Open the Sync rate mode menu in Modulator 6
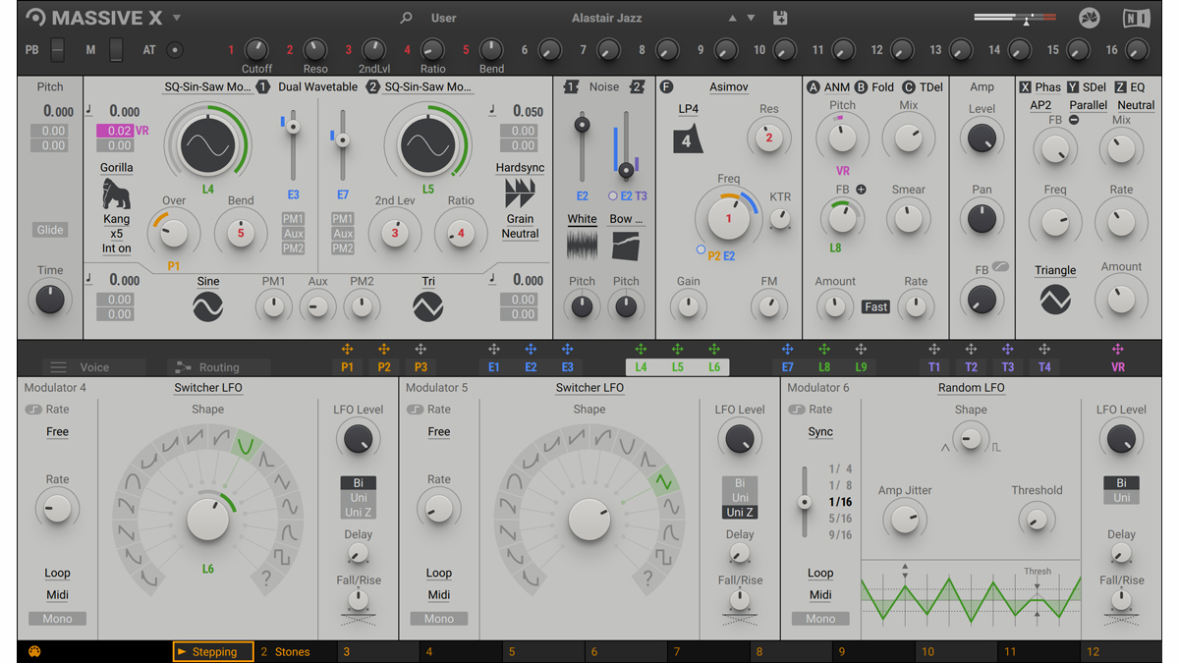Screen dimensions: 1179x663 point(820,432)
